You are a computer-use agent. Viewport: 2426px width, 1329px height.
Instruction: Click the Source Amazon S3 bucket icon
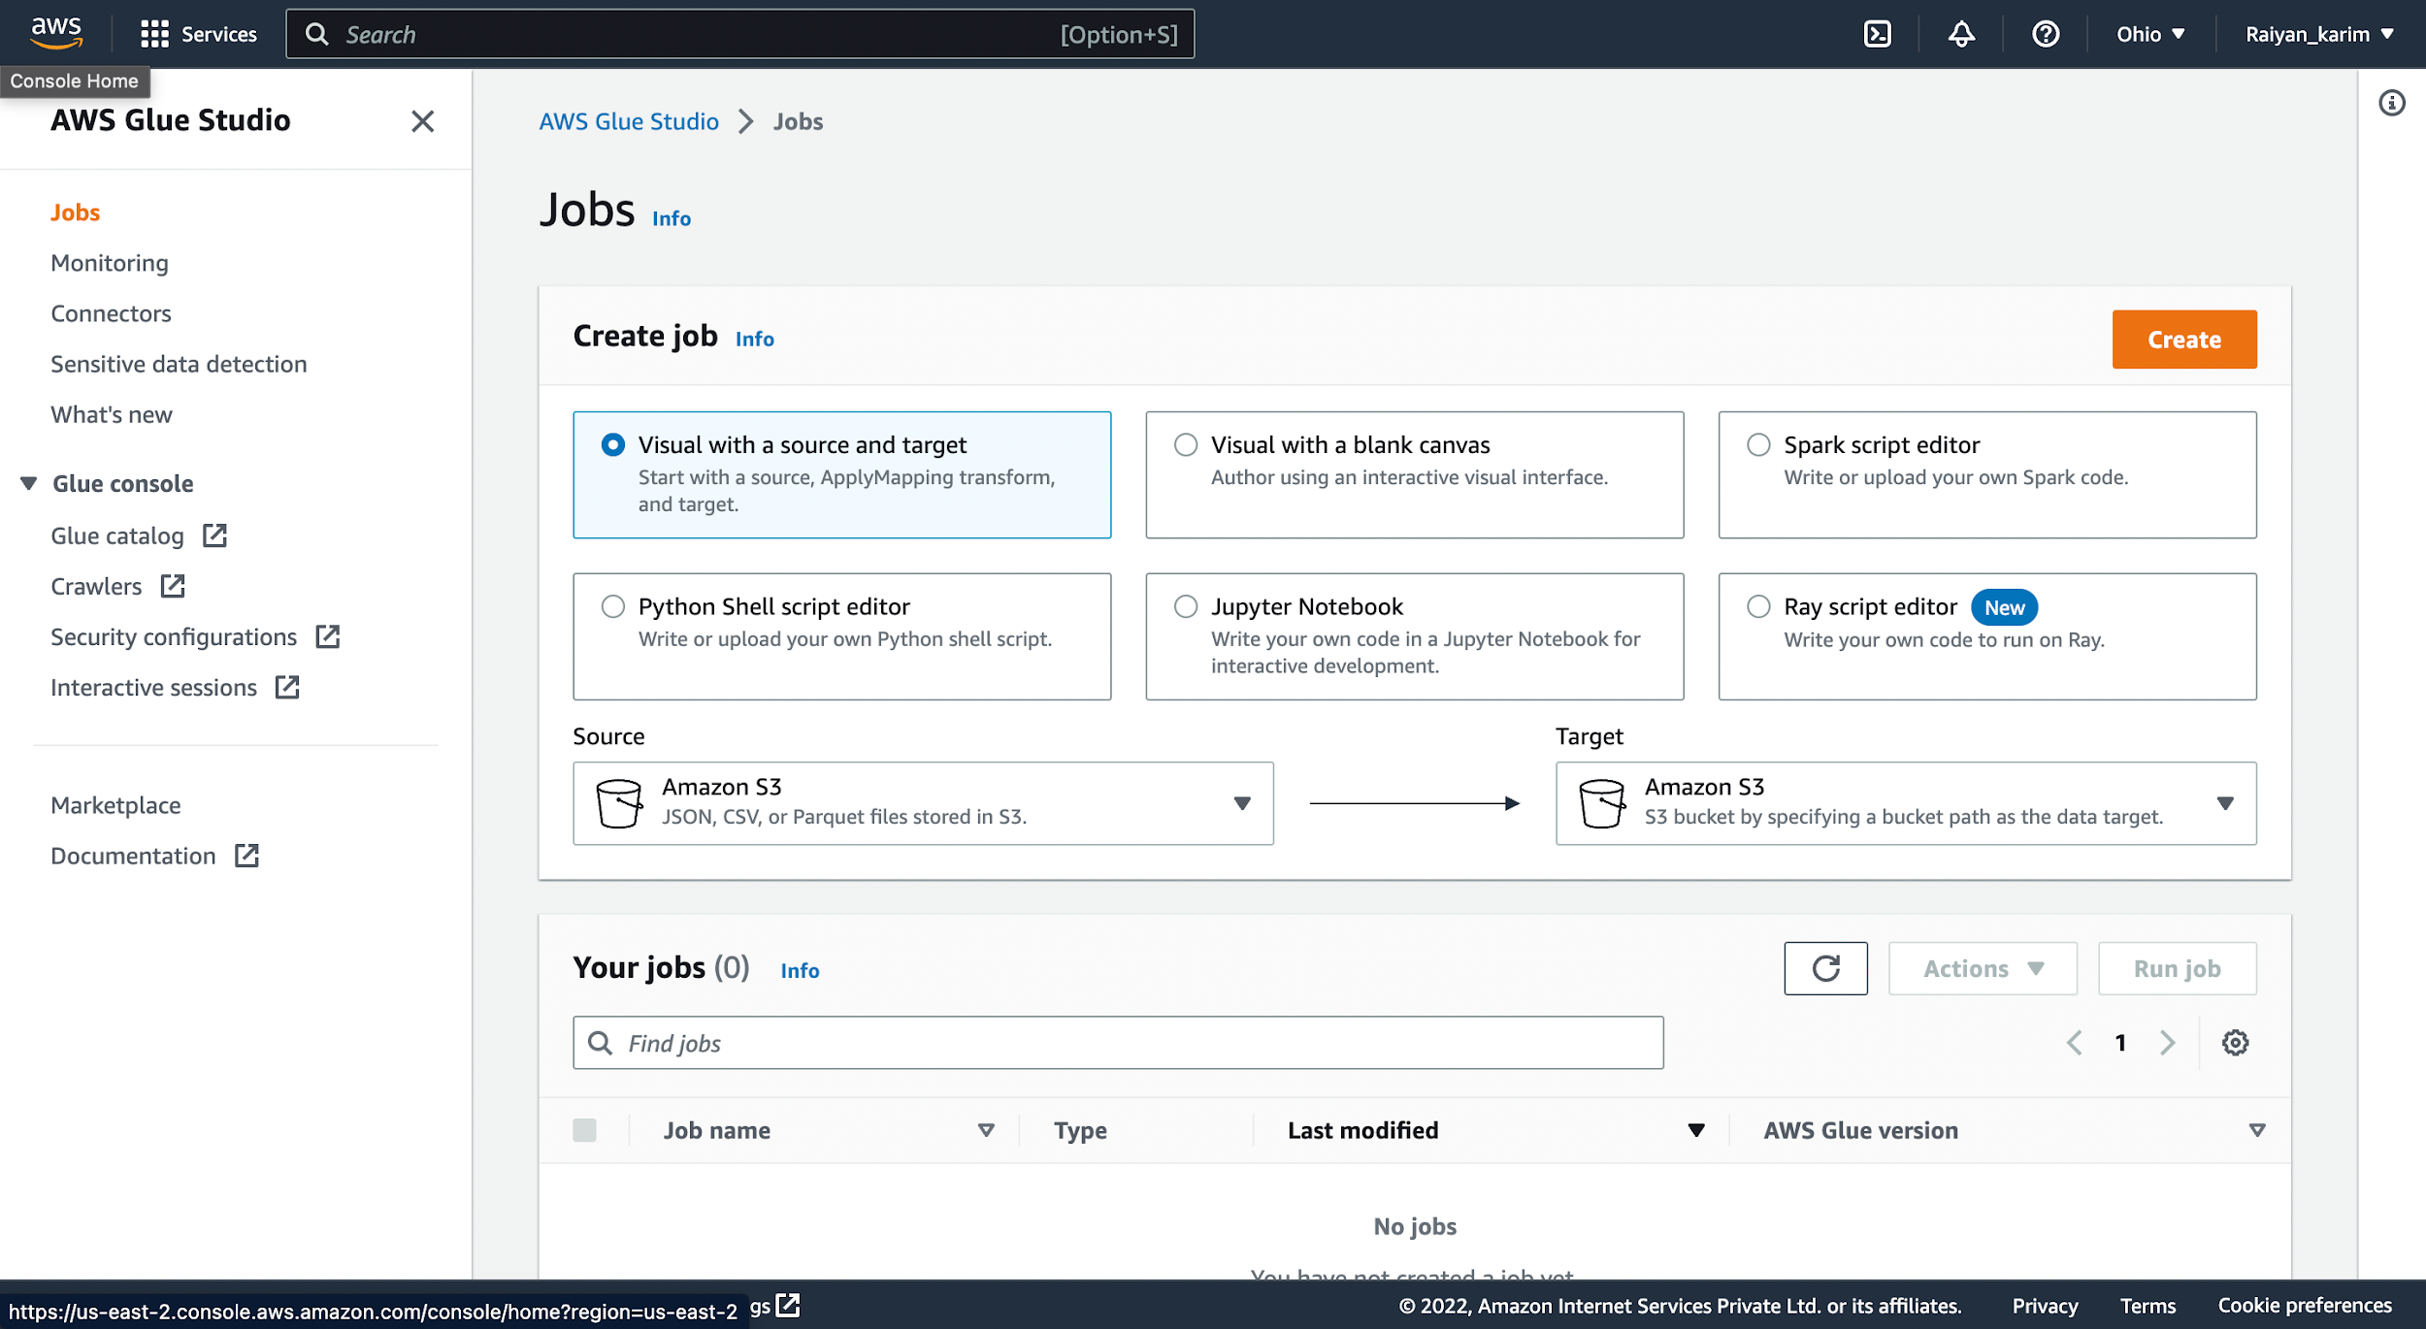pos(618,803)
